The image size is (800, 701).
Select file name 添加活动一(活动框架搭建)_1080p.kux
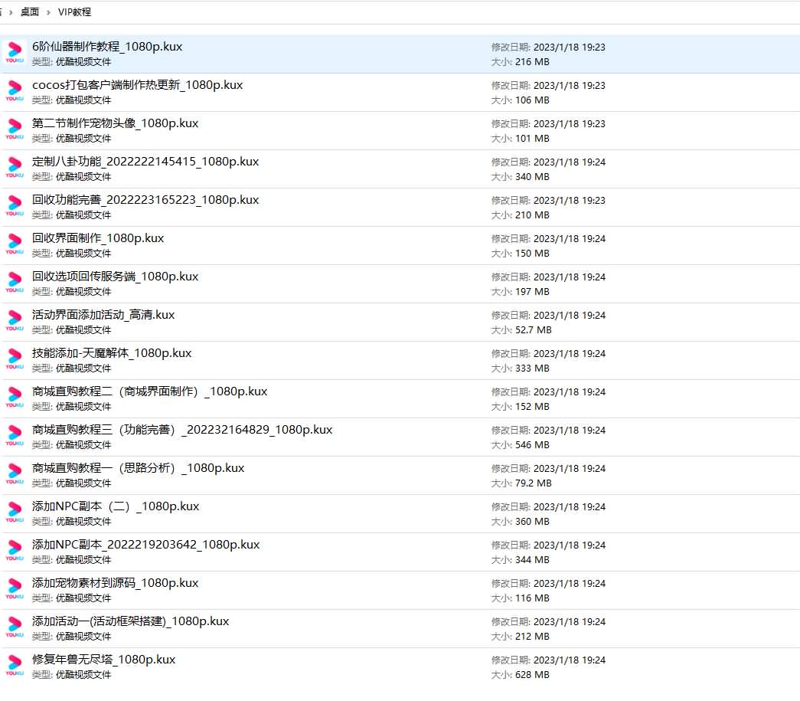pyautogui.click(x=130, y=621)
